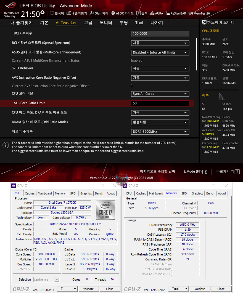Open About tab in right CPU-Z window
Image resolution: width=243 pixels, height=293 pixels.
pos(222,193)
